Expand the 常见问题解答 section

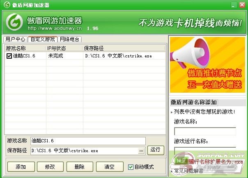tap(188, 171)
